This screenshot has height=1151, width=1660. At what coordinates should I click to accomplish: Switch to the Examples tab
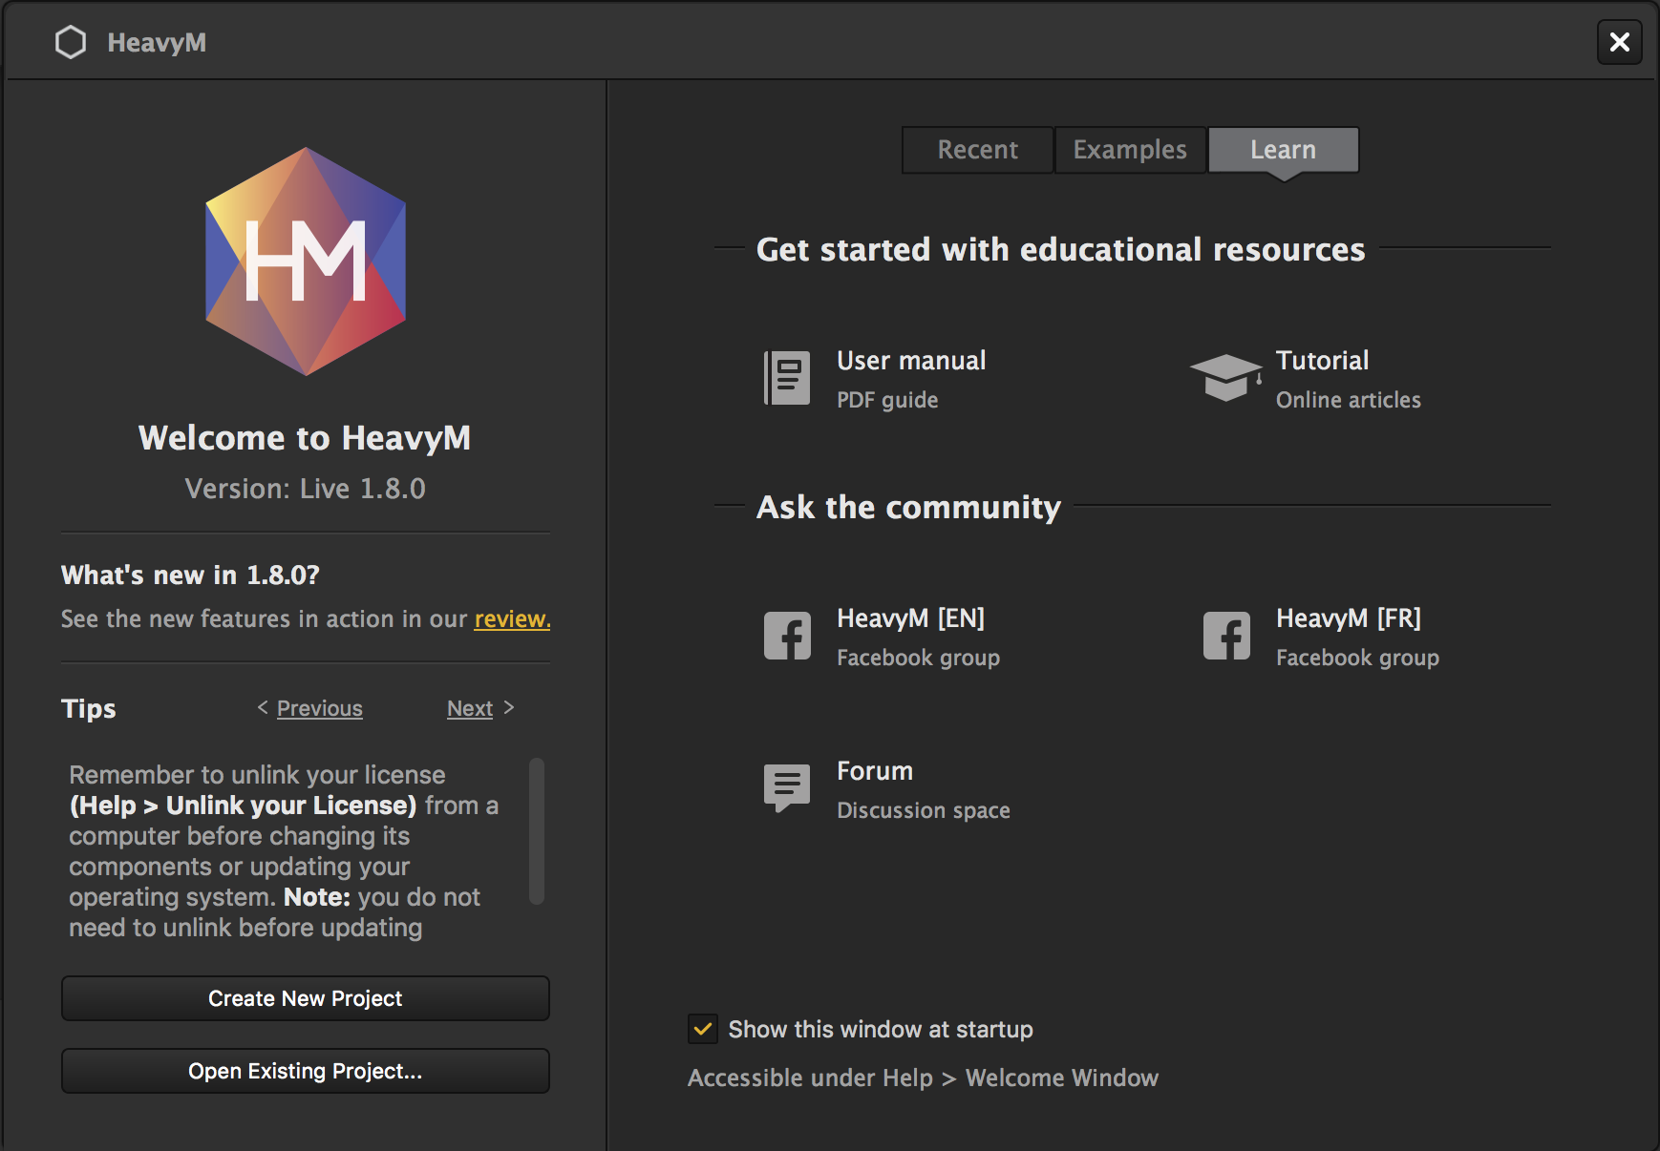tap(1131, 150)
